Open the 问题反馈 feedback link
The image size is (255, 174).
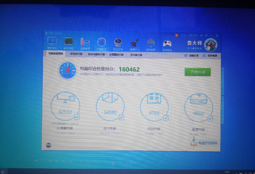pos(192,35)
